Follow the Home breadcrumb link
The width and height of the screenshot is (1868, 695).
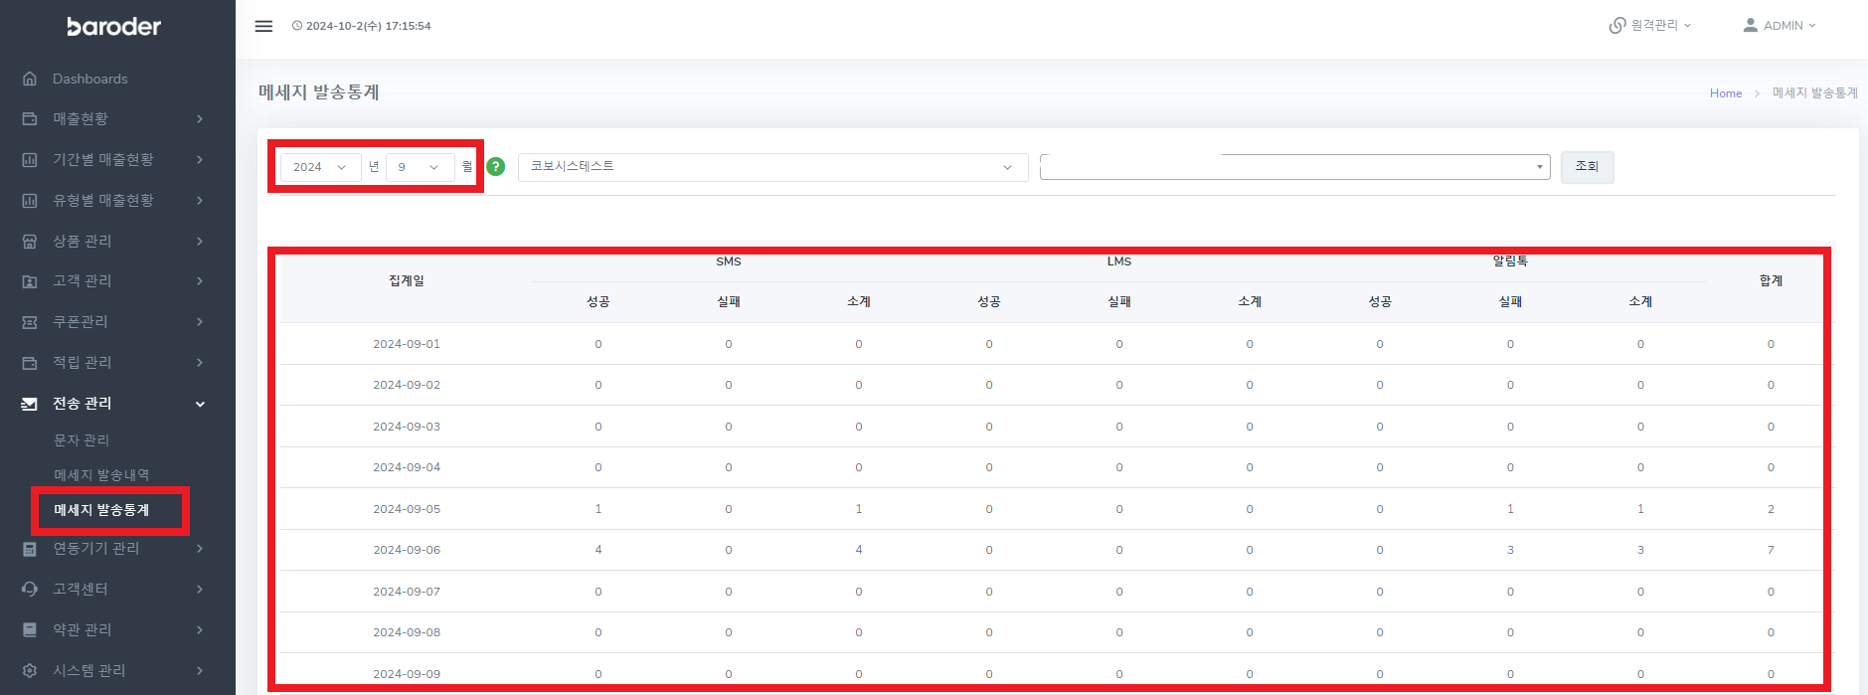coord(1726,93)
